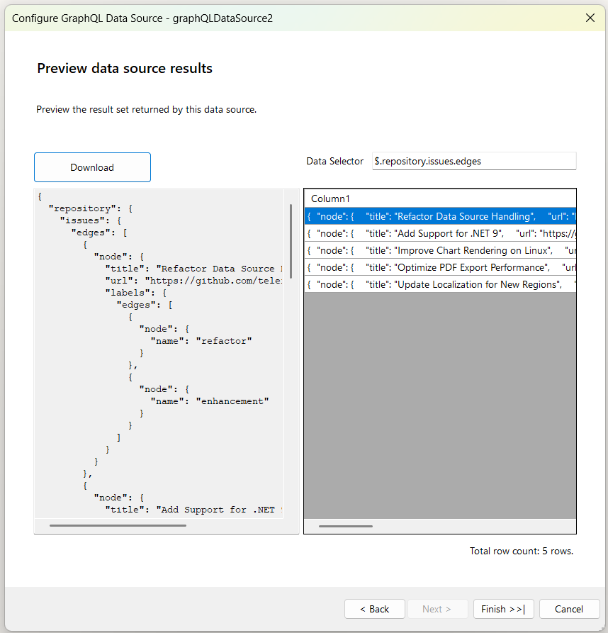Image resolution: width=608 pixels, height=633 pixels.
Task: Click the Download button
Action: click(92, 167)
